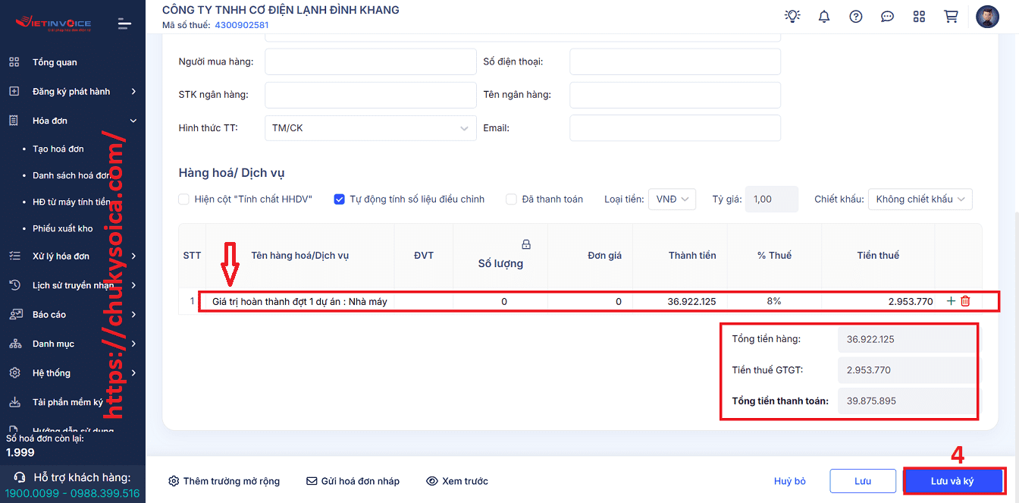Edit row 1 Tên hàng hoá cell

(x=299, y=301)
